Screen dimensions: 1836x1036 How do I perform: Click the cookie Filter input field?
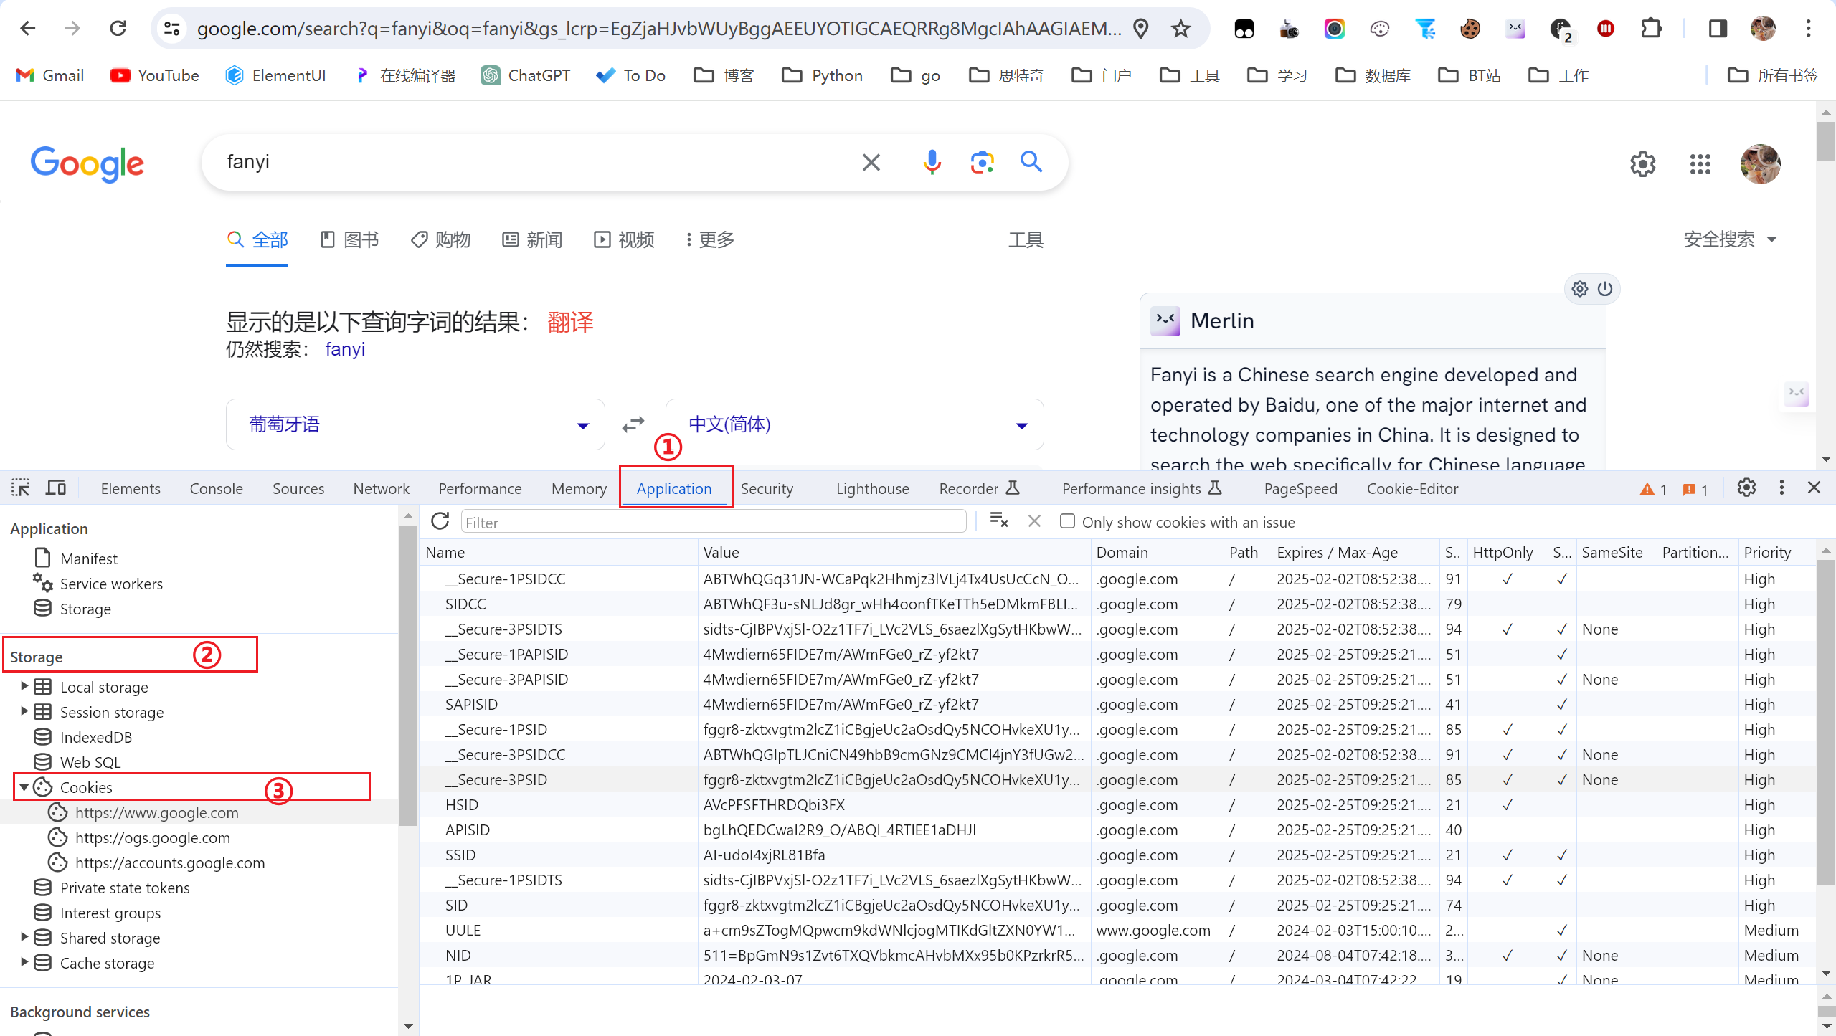pos(713,522)
